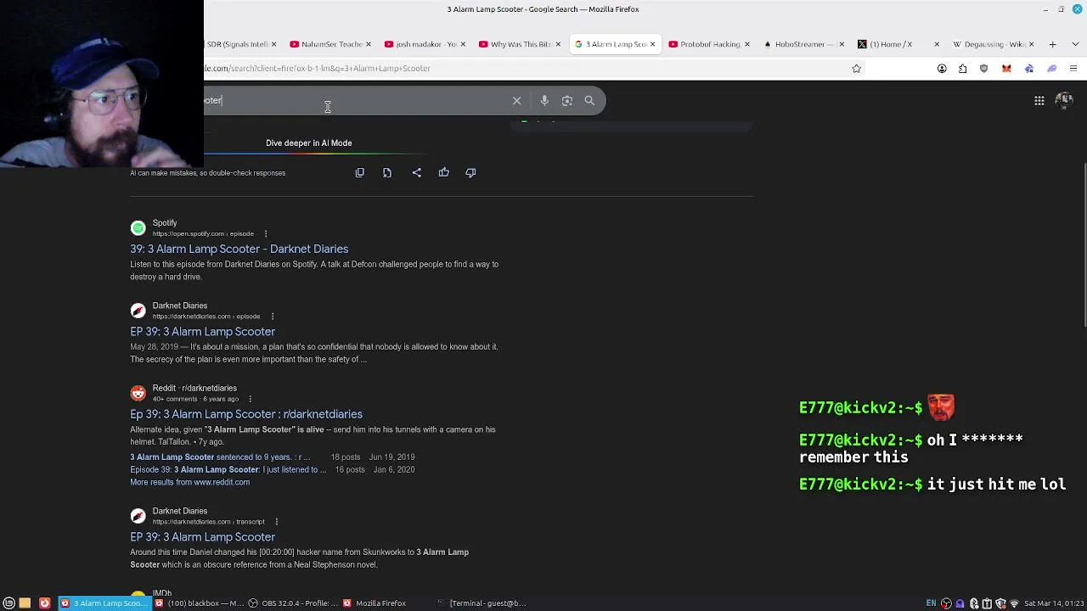Image resolution: width=1087 pixels, height=611 pixels.
Task: Close the Protobuf Hacking tab
Action: click(746, 44)
